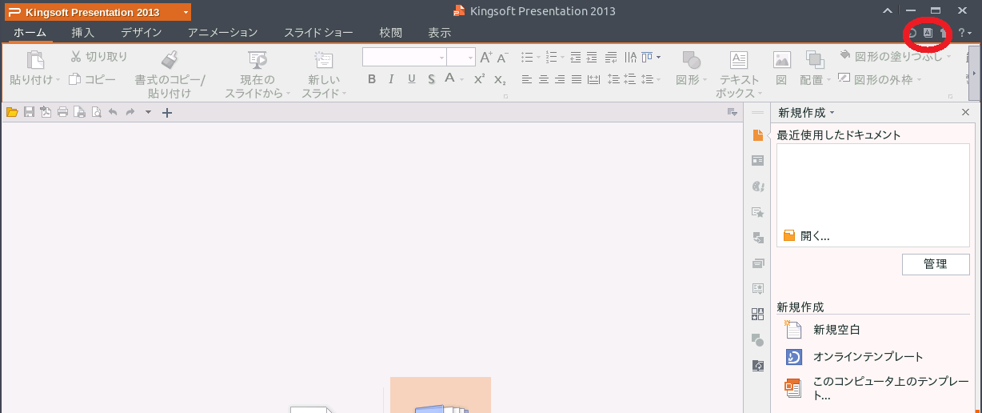Image resolution: width=982 pixels, height=413 pixels.
Task: Click the increase font size icon
Action: [485, 57]
